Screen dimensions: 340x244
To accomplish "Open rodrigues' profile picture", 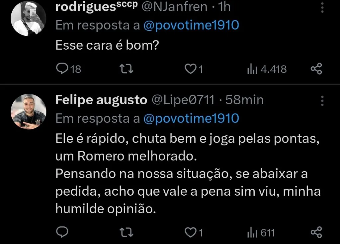I will click(x=29, y=17).
